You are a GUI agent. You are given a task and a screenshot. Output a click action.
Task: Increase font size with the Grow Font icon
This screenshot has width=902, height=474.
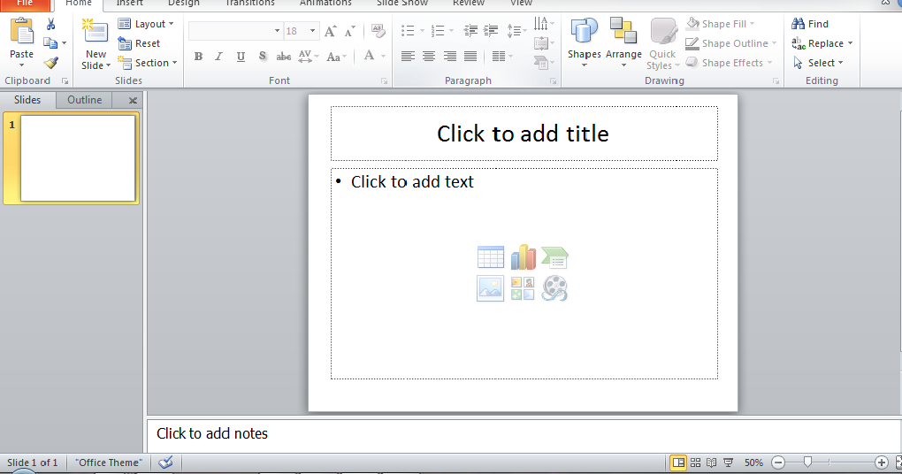(330, 31)
